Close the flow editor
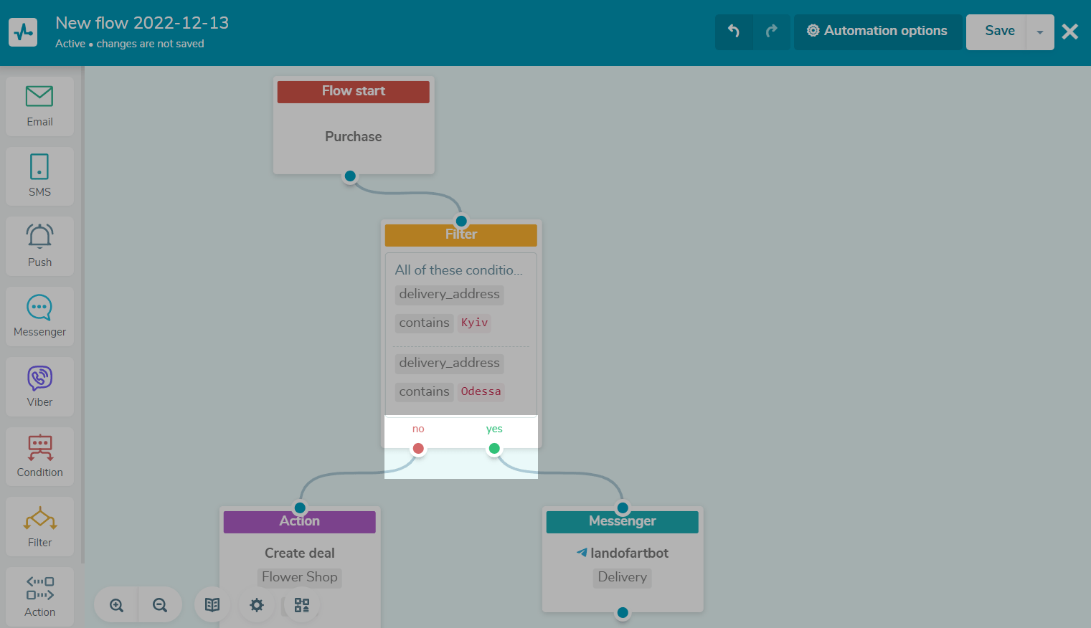 coord(1069,32)
